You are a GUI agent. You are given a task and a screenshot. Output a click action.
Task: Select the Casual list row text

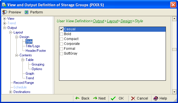coord(70,29)
